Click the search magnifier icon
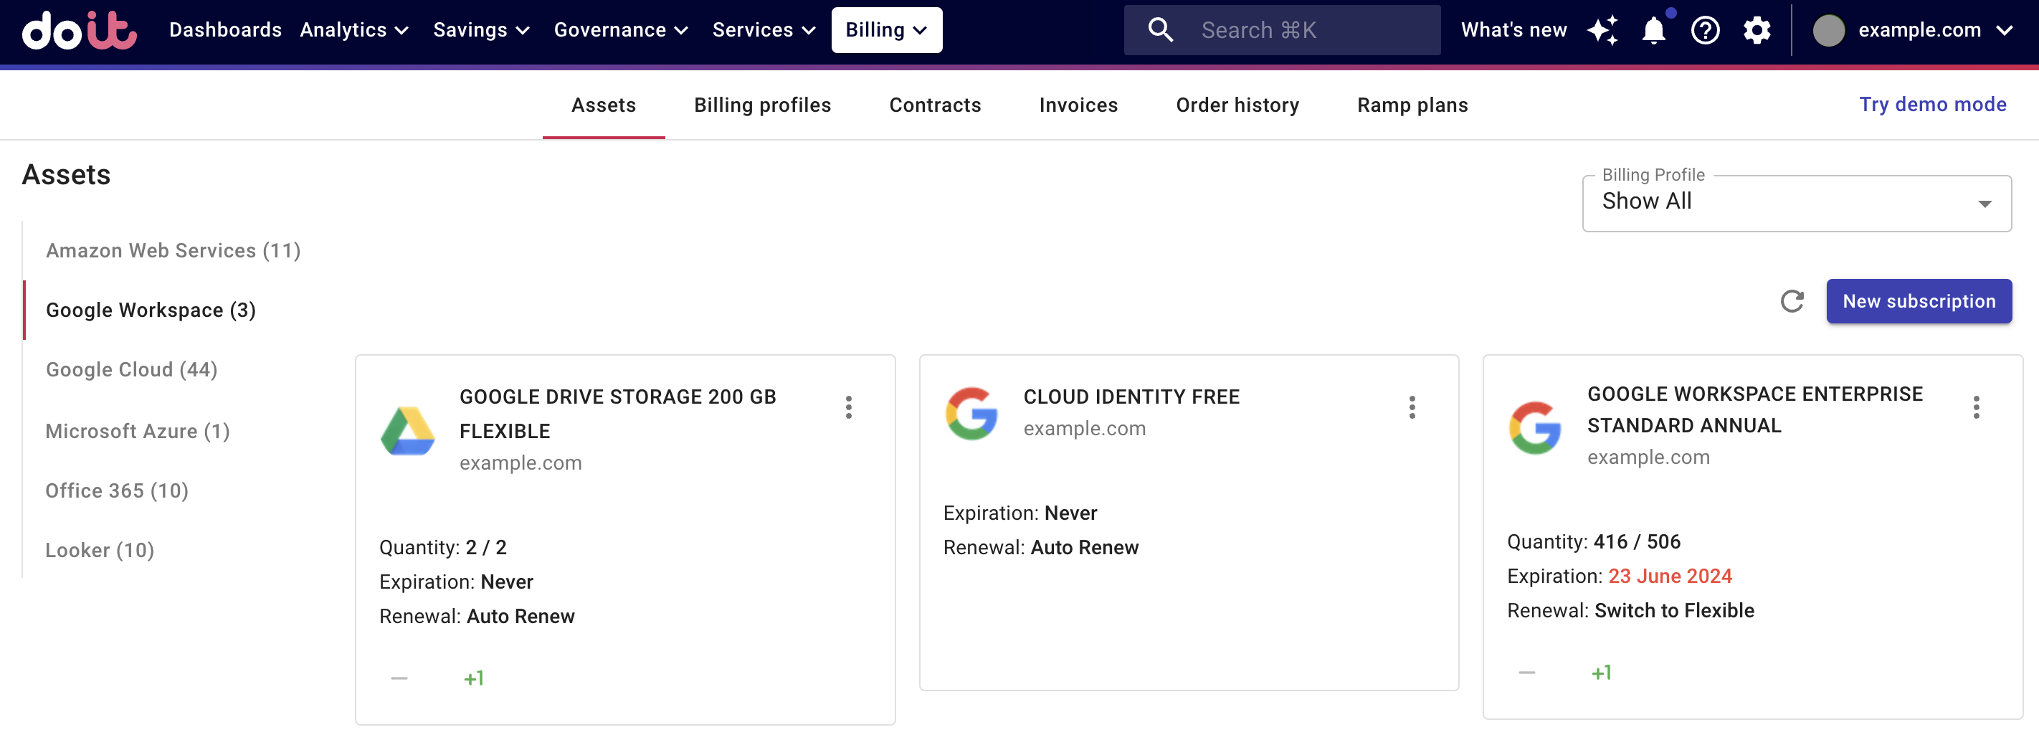Screen dimensions: 2039x750 click(x=1161, y=30)
